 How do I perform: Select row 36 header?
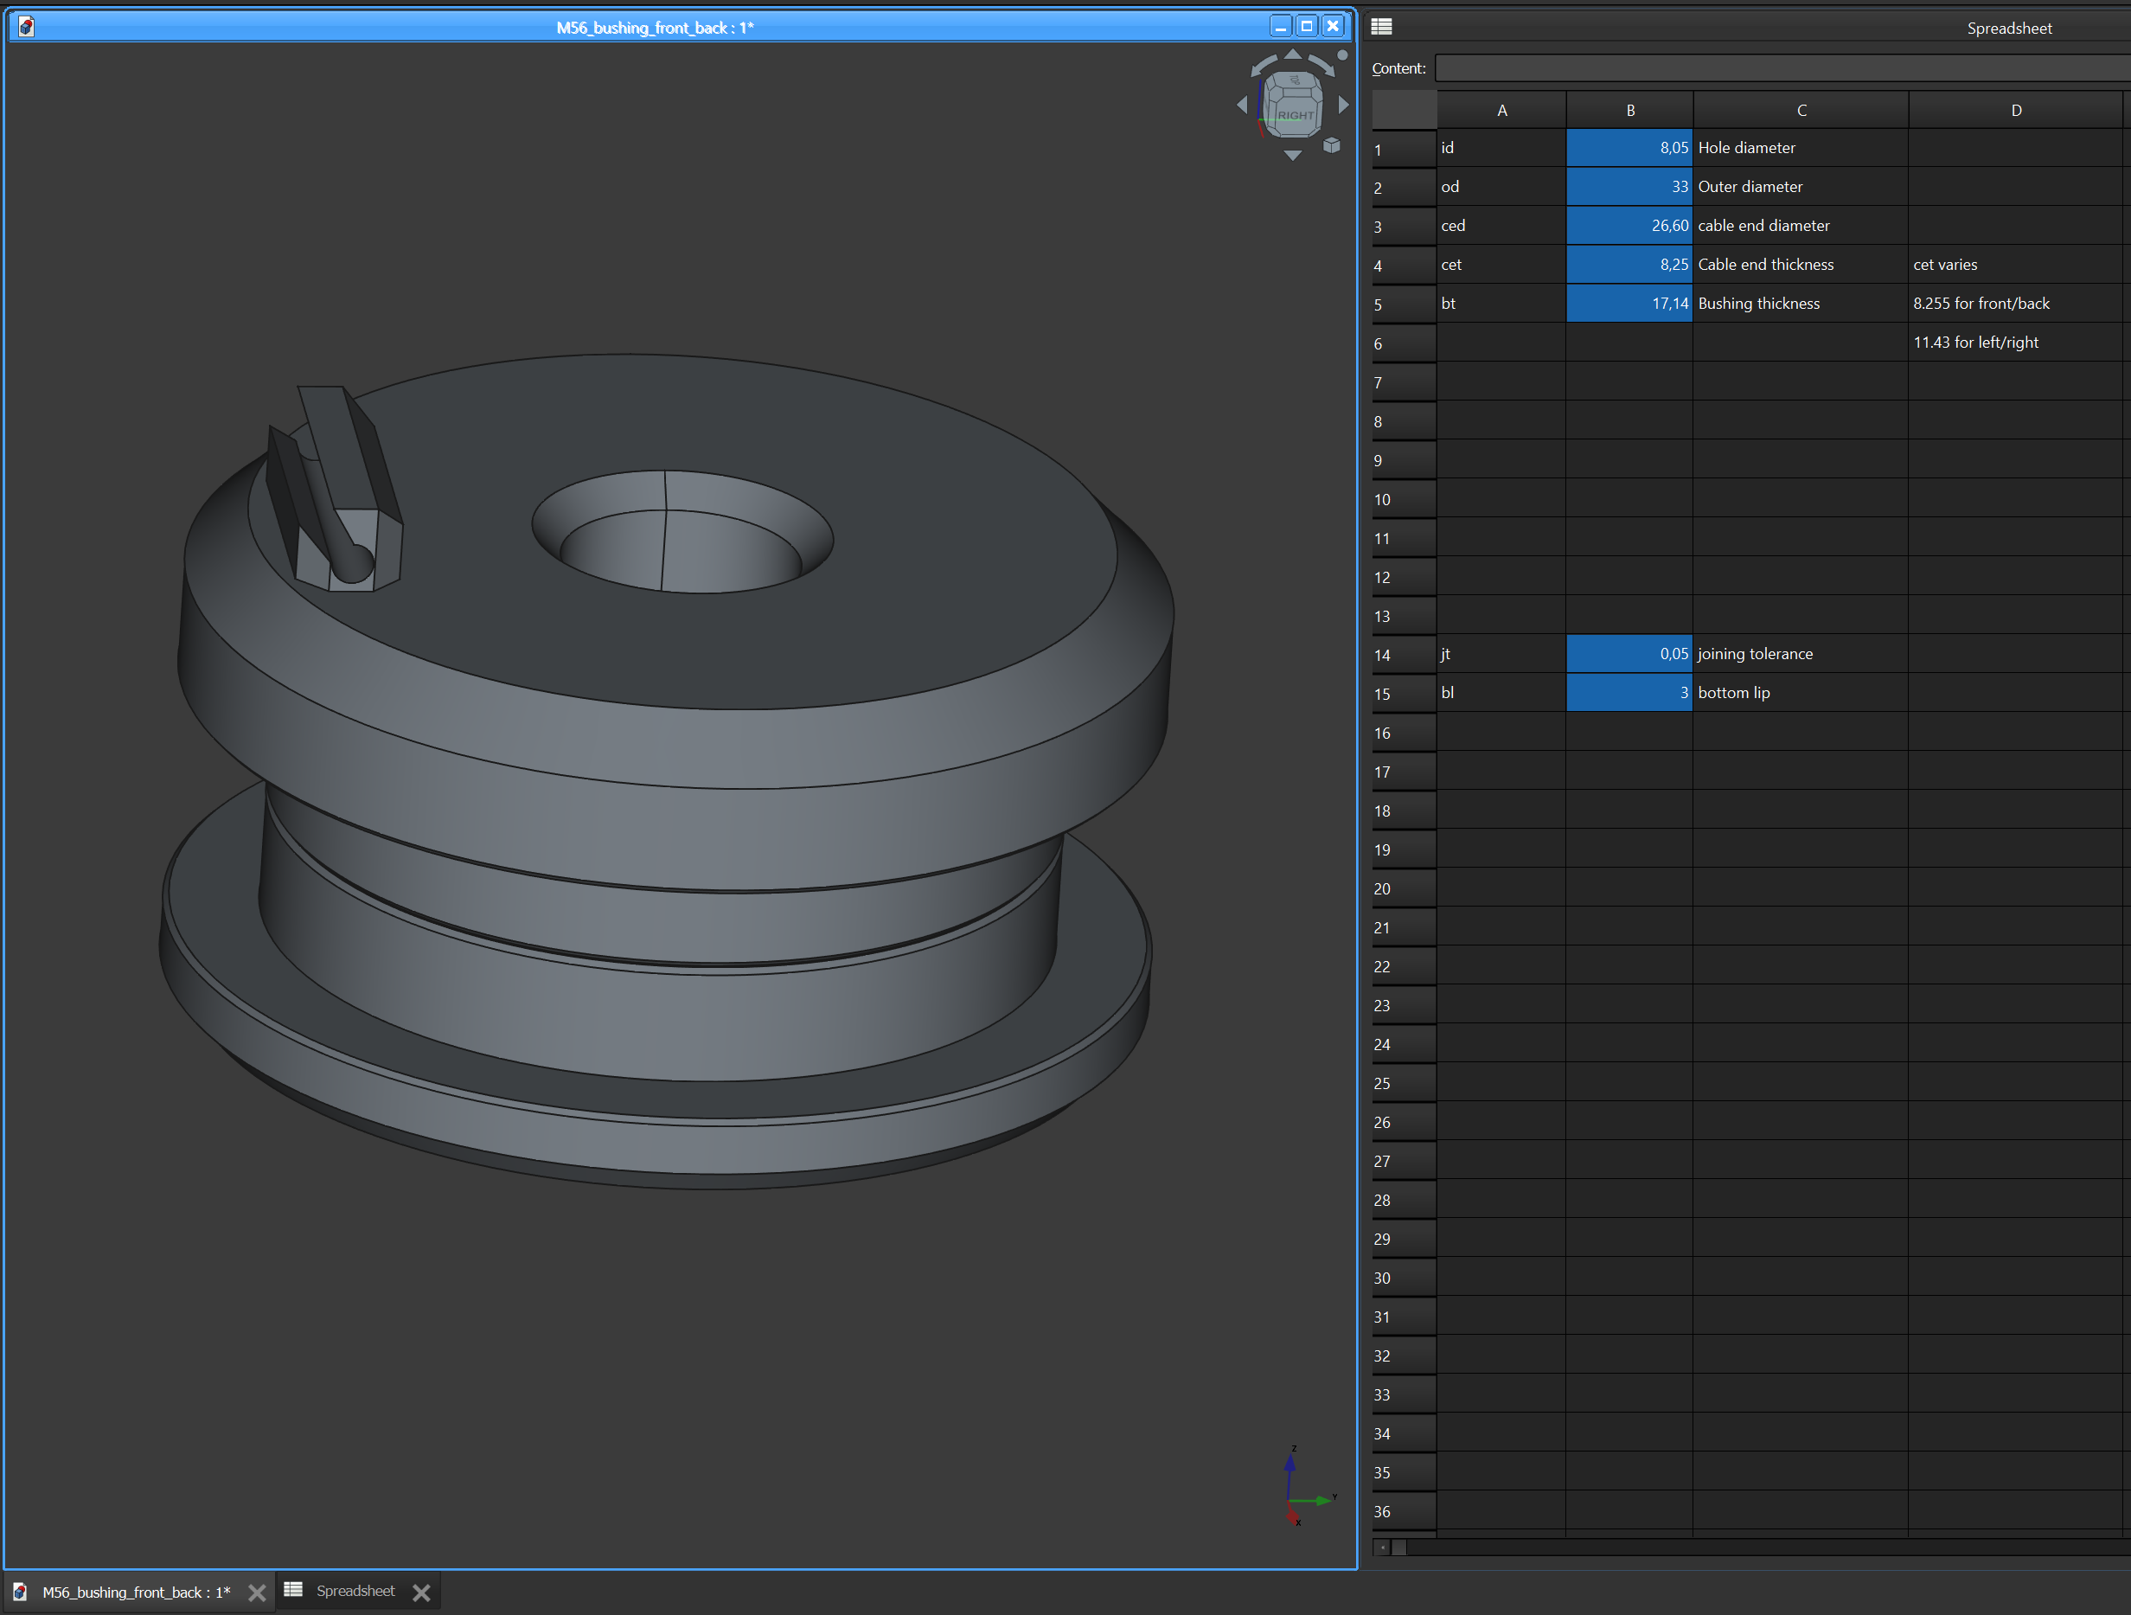pos(1404,1512)
